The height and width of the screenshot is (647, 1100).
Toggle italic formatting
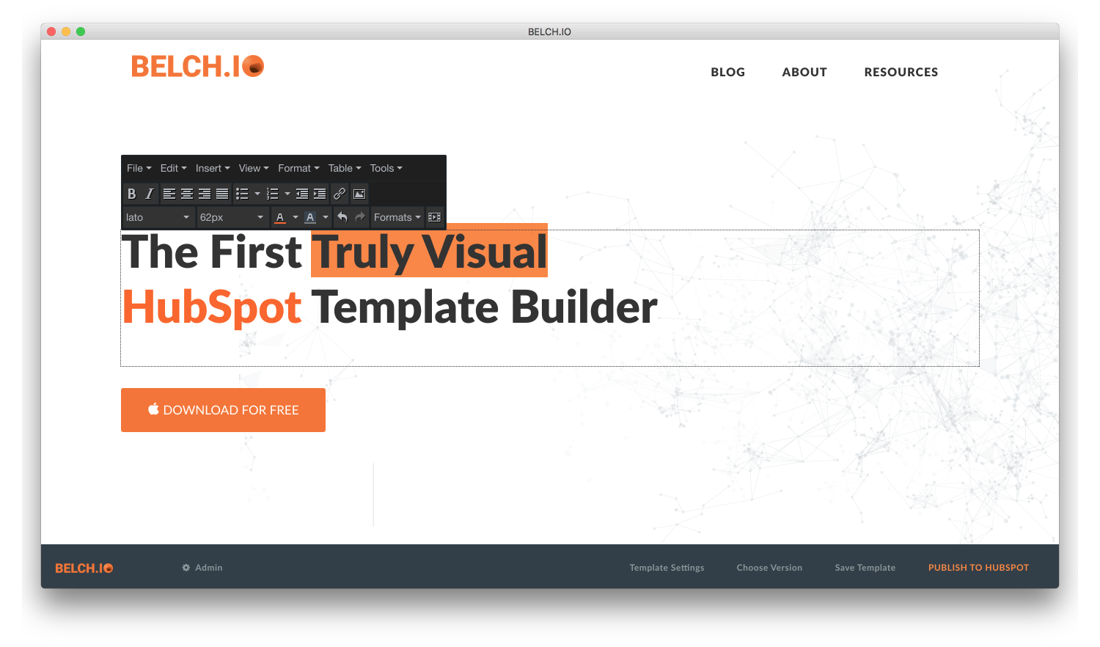[x=150, y=194]
